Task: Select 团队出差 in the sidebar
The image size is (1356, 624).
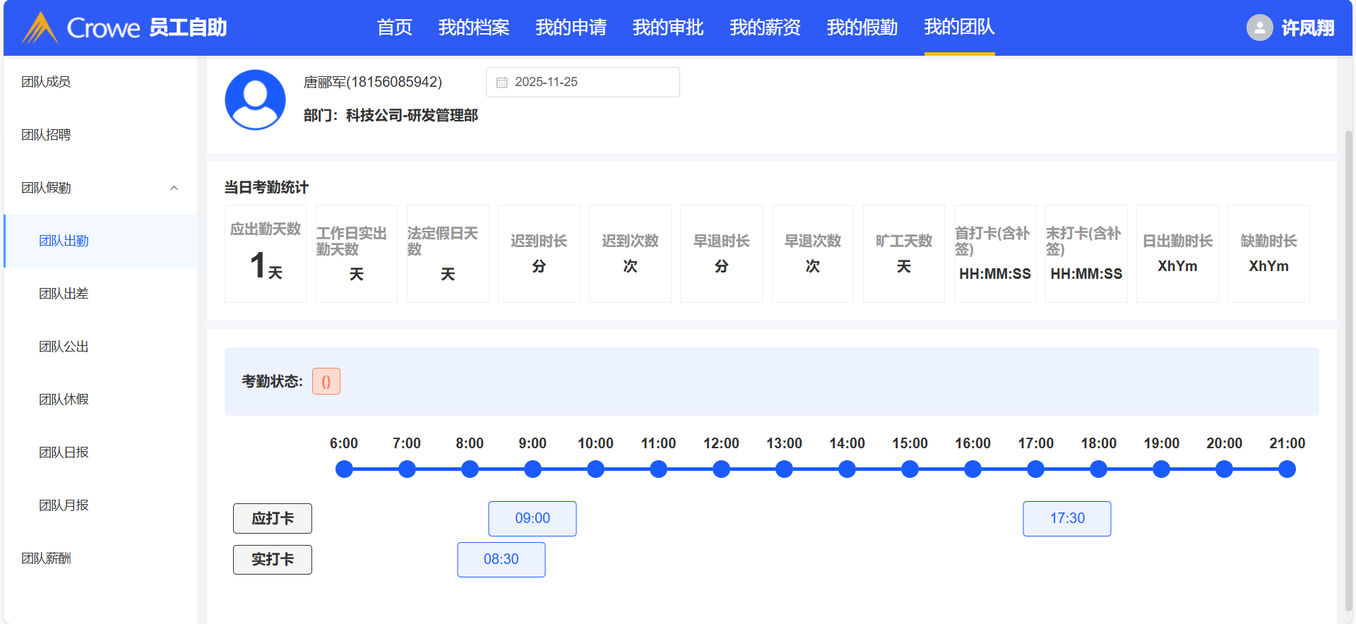Action: coord(64,294)
